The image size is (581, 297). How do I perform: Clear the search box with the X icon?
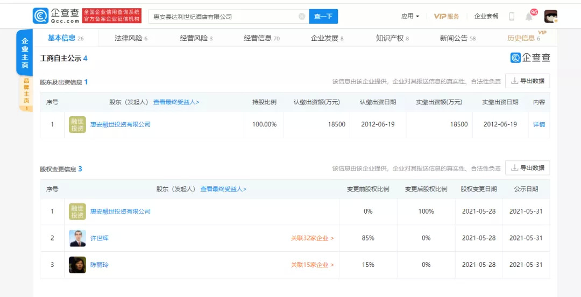click(x=302, y=17)
